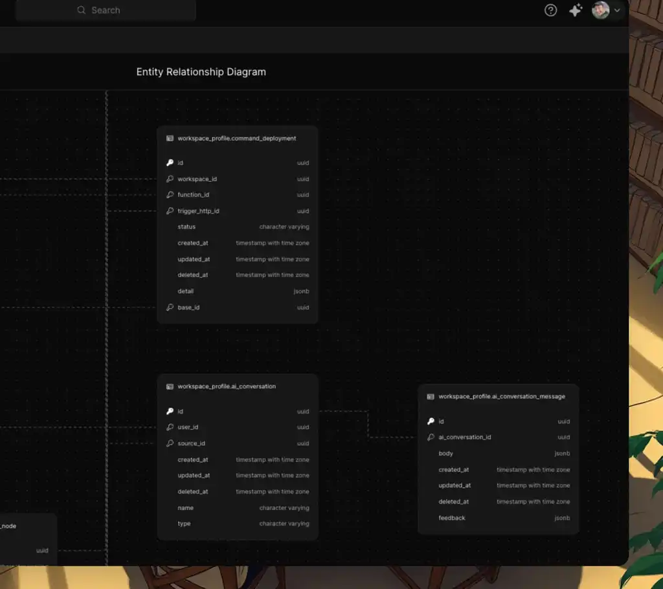Open the AI assistant sparkle icon
The width and height of the screenshot is (663, 589).
tap(576, 10)
